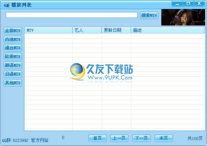Image resolution: width=207 pixels, height=146 pixels.
Task: Click the search text input field
Action: click(x=72, y=15)
